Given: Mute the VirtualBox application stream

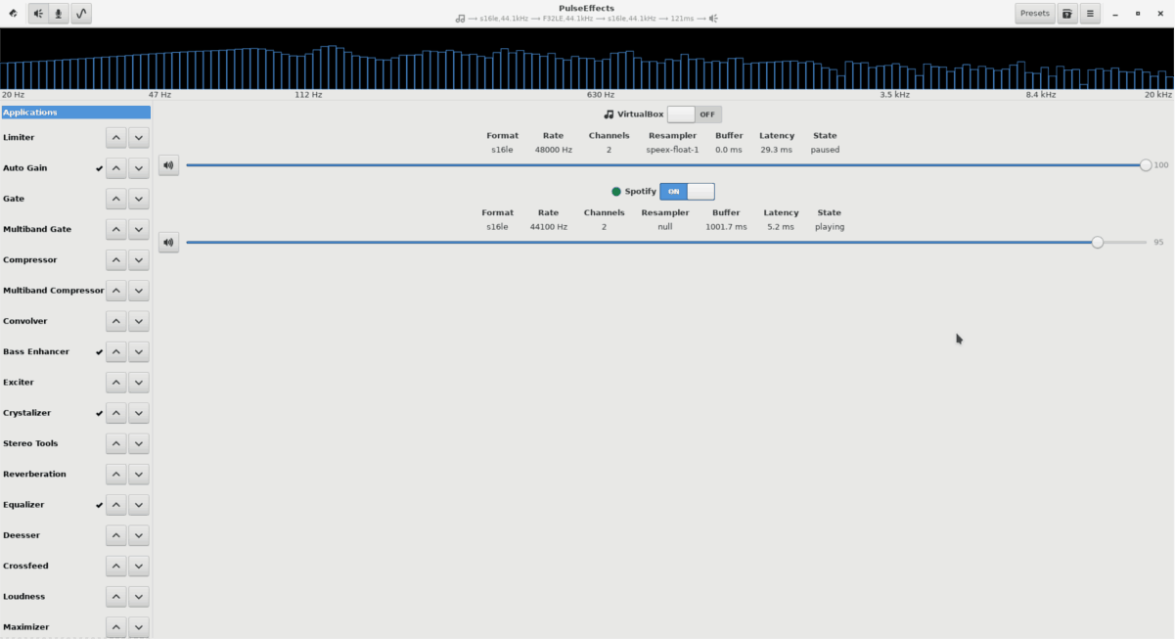Looking at the screenshot, I should (167, 164).
